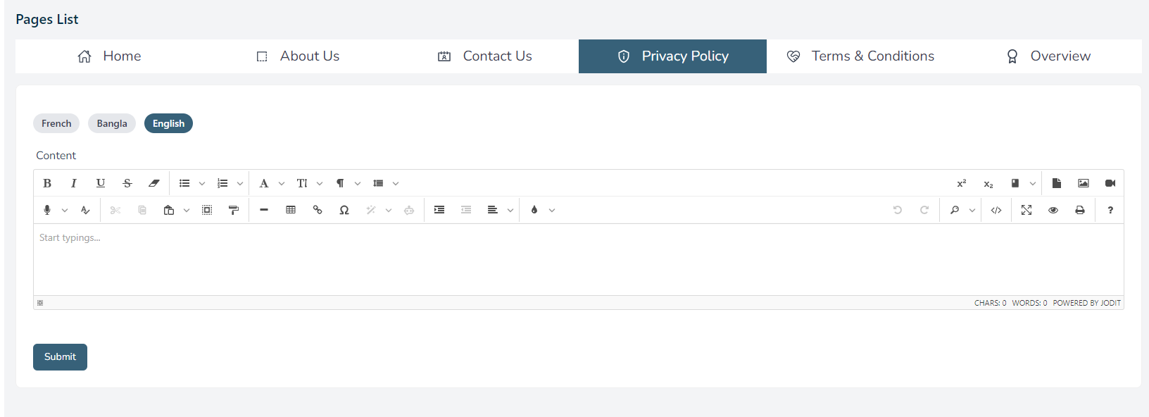This screenshot has width=1149, height=417.
Task: Insert an image into content
Action: [1084, 183]
